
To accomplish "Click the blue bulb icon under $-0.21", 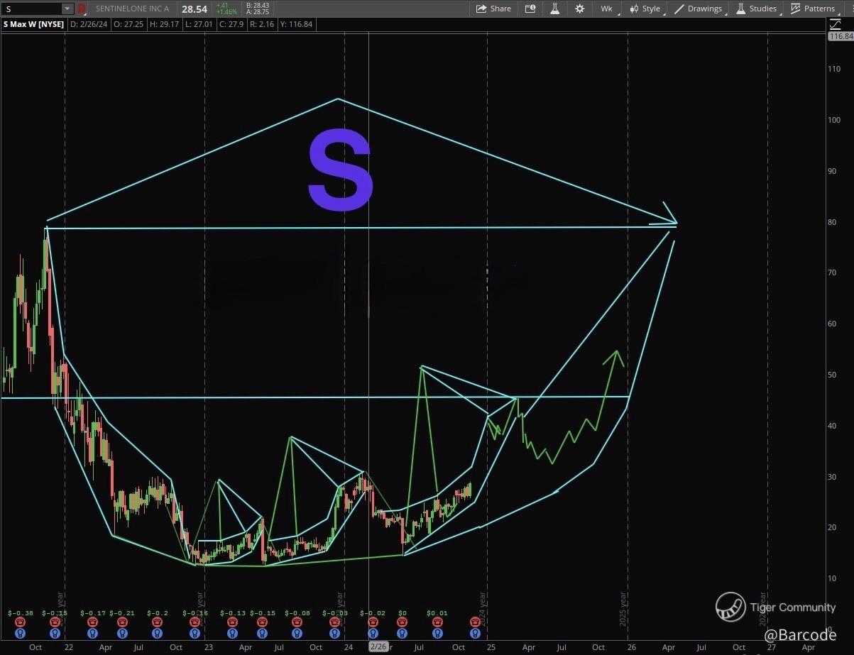I will (x=123, y=632).
